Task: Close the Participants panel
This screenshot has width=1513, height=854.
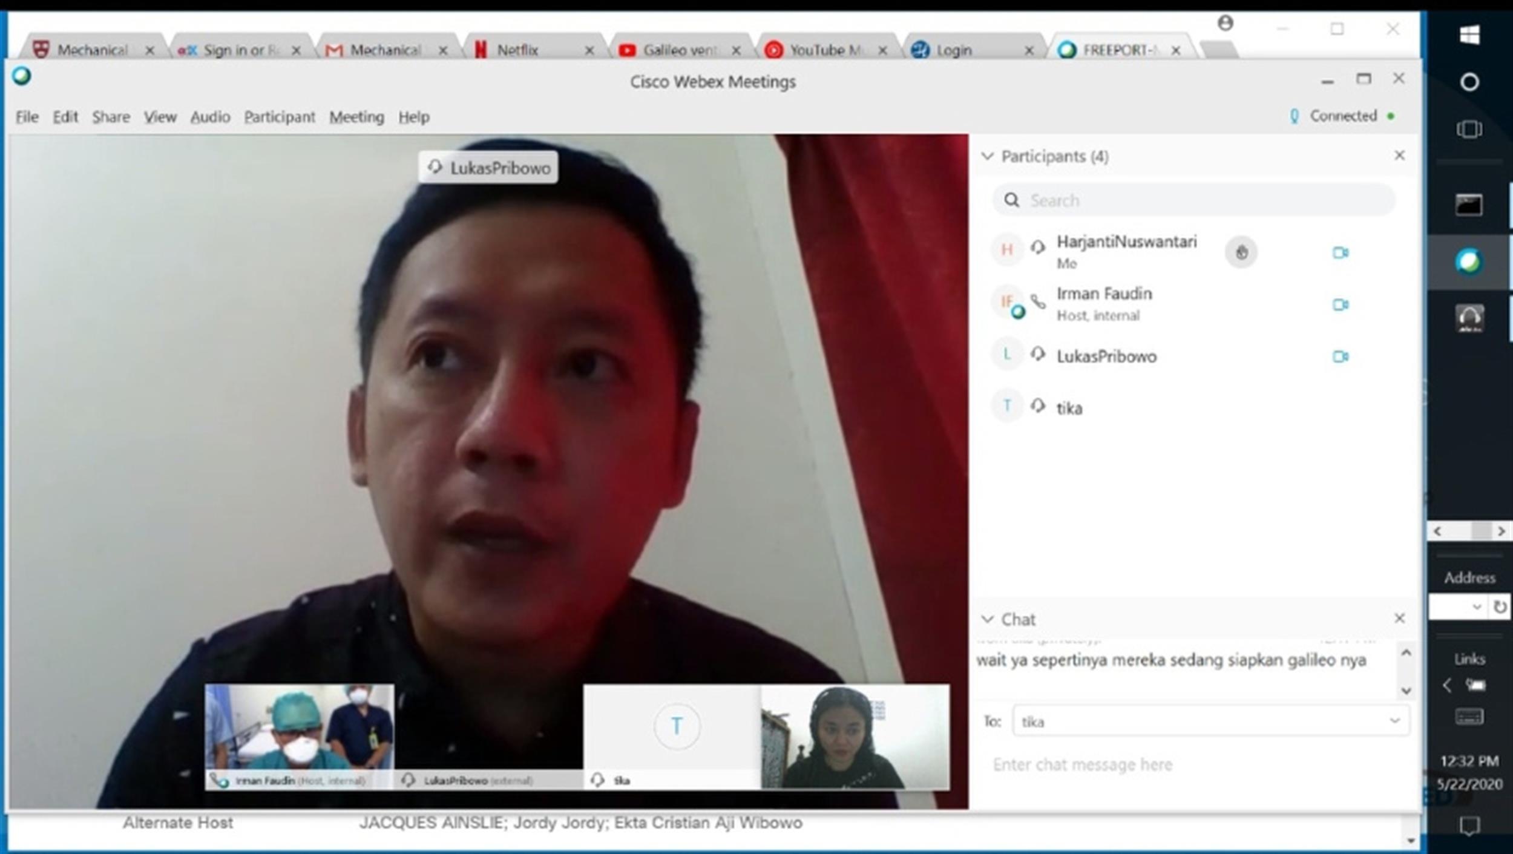Action: coord(1399,156)
